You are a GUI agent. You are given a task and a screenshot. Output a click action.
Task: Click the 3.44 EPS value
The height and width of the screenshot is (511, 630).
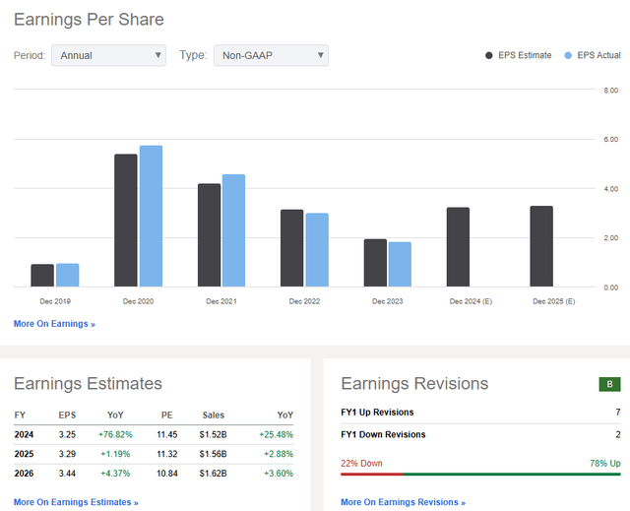67,474
